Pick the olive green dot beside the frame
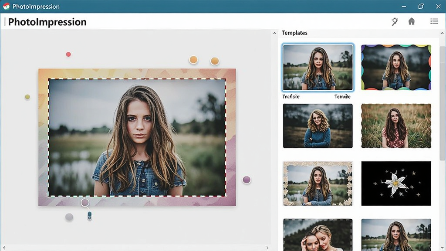The width and height of the screenshot is (446, 251). pos(27,97)
